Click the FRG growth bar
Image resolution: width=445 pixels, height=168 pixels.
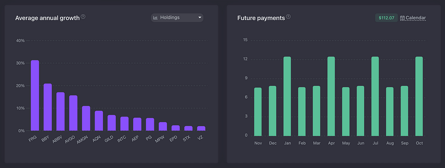point(35,96)
